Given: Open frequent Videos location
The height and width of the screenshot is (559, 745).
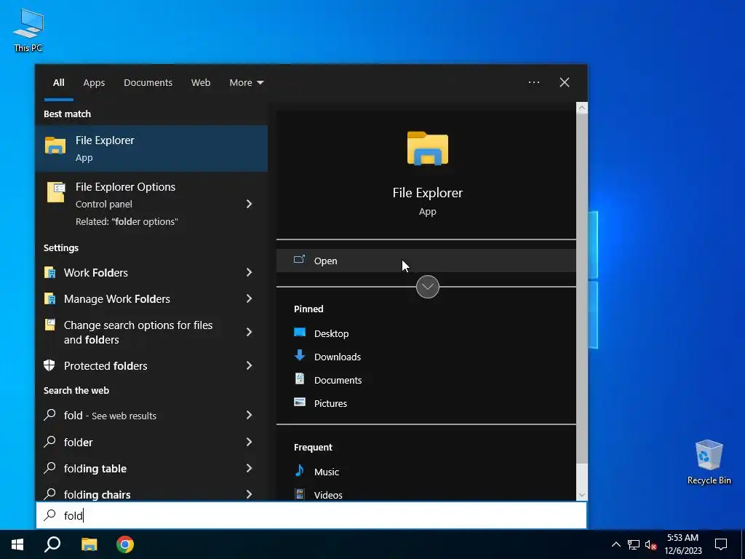Looking at the screenshot, I should coord(328,495).
